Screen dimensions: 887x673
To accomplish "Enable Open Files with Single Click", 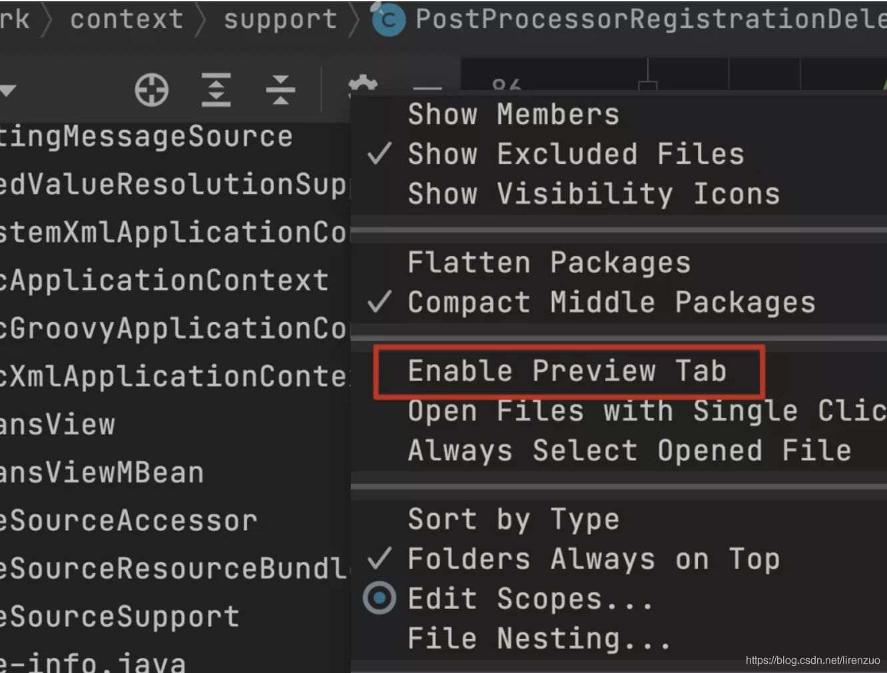I will (639, 410).
